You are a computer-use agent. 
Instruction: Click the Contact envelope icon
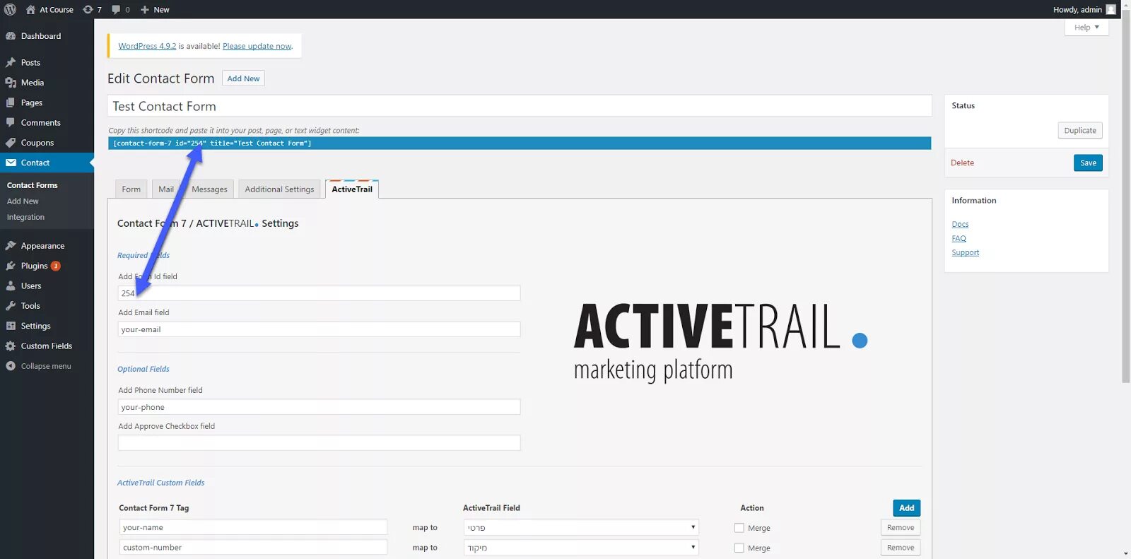[11, 163]
